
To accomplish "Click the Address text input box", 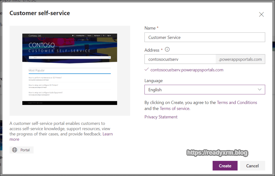I will click(180, 59).
